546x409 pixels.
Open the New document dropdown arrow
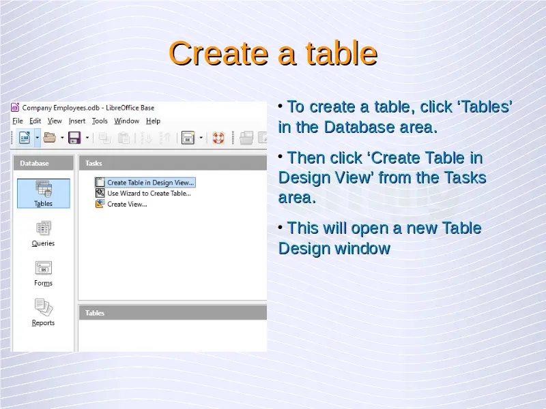[x=37, y=138]
